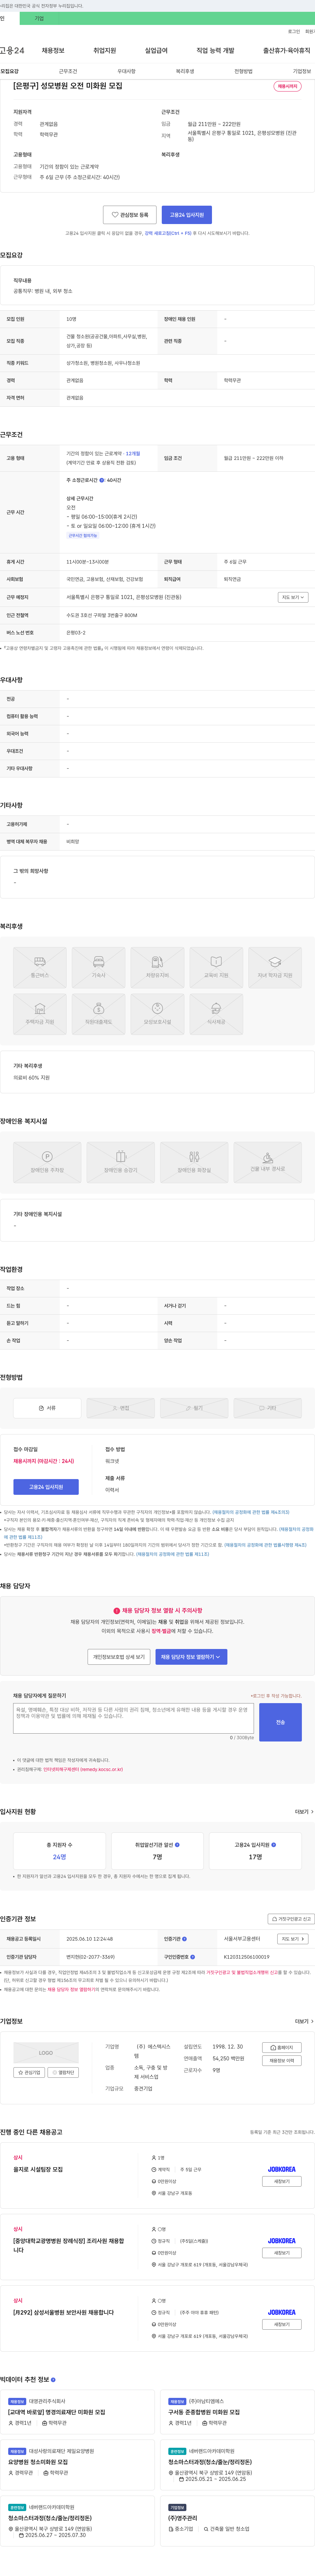Click 개인정보보호법 상세 보기 button
This screenshot has height=2576, width=315.
[119, 1657]
